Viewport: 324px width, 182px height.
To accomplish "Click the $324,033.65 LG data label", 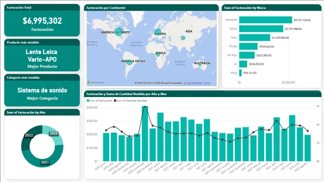I will point(257,64).
